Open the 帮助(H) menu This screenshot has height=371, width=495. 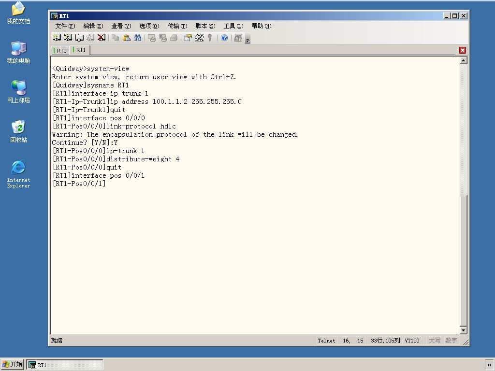262,26
